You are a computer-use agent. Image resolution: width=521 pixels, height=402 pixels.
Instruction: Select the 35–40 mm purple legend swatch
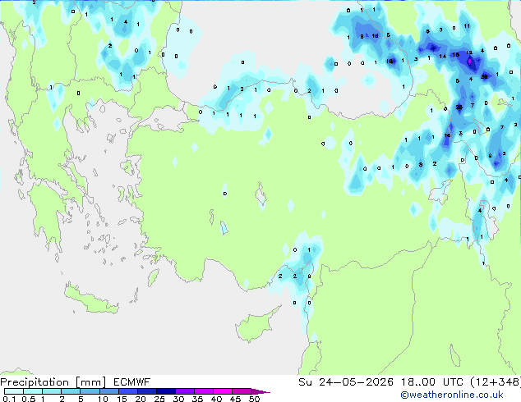coord(203,391)
